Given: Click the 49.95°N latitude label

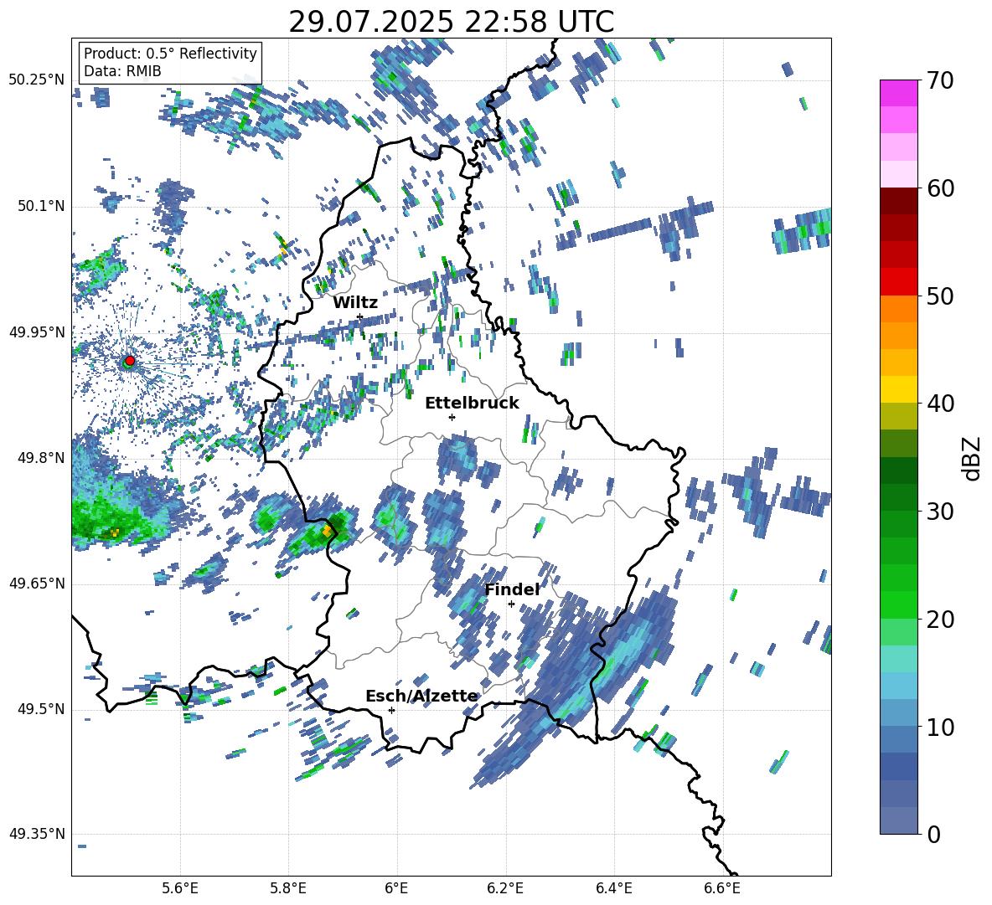Looking at the screenshot, I should [37, 332].
